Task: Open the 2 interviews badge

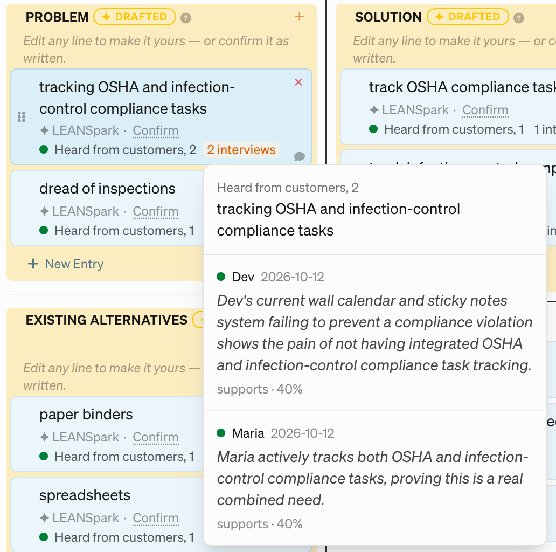Action: pyautogui.click(x=241, y=150)
